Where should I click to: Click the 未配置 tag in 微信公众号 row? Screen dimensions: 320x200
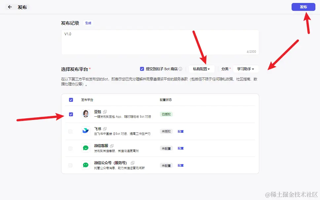(x=166, y=166)
